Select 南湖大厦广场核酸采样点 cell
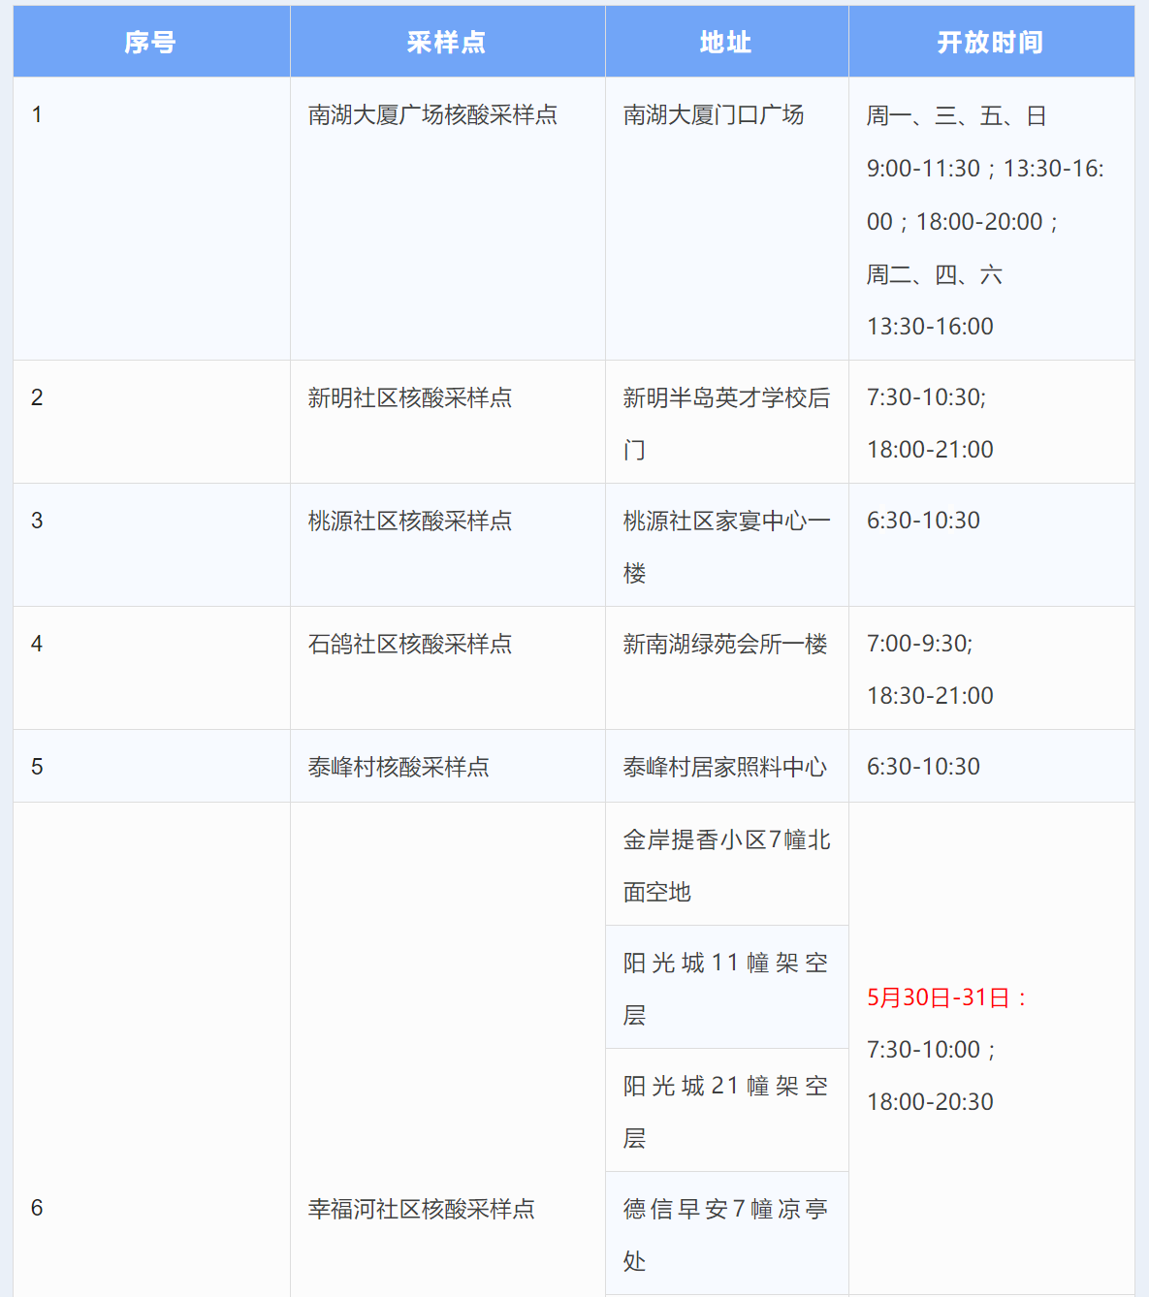This screenshot has width=1149, height=1297. tap(432, 115)
